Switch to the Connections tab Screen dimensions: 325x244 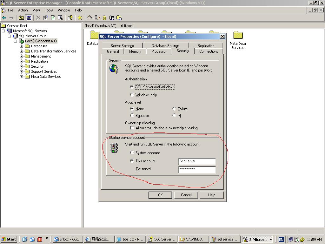coord(209,51)
